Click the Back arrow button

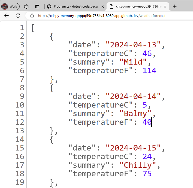click(x=7, y=16)
